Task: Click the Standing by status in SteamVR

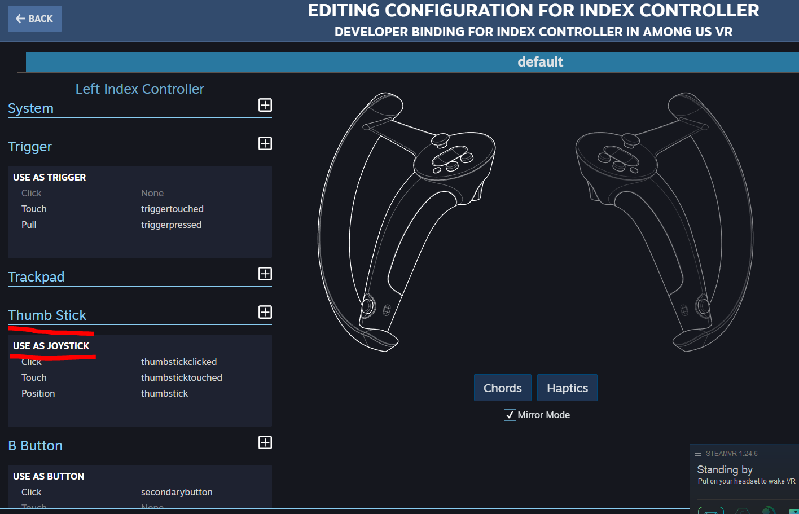Action: [725, 470]
